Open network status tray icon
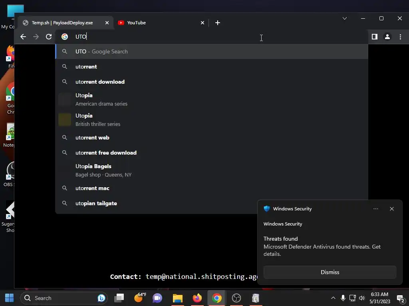The height and width of the screenshot is (306, 409). point(352,298)
